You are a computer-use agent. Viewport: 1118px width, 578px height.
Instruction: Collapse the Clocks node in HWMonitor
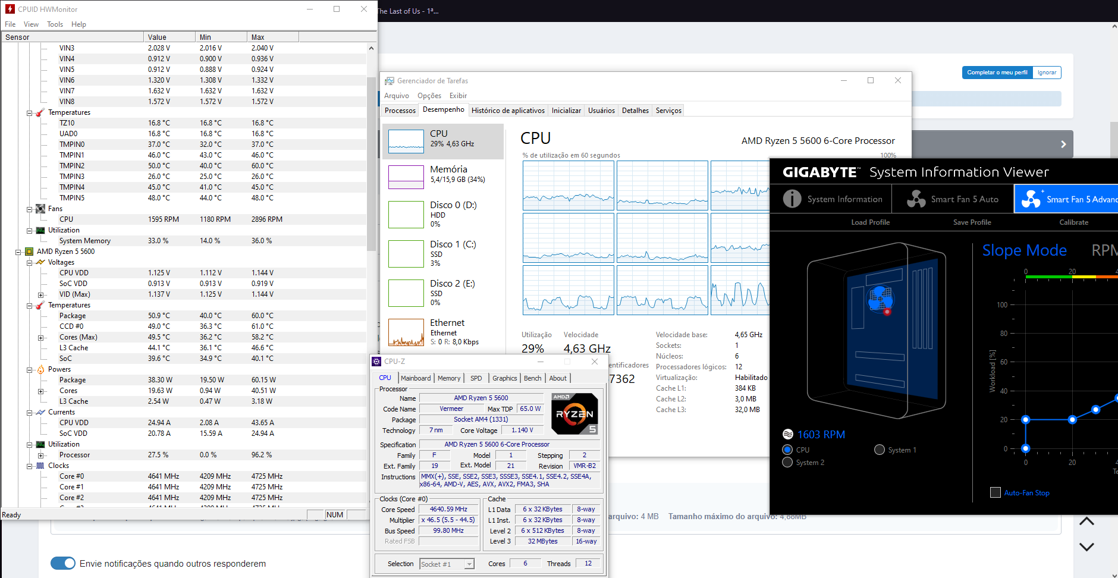(x=29, y=466)
